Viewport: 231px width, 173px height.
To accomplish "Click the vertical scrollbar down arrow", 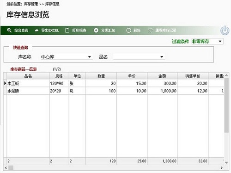I will (226, 162).
